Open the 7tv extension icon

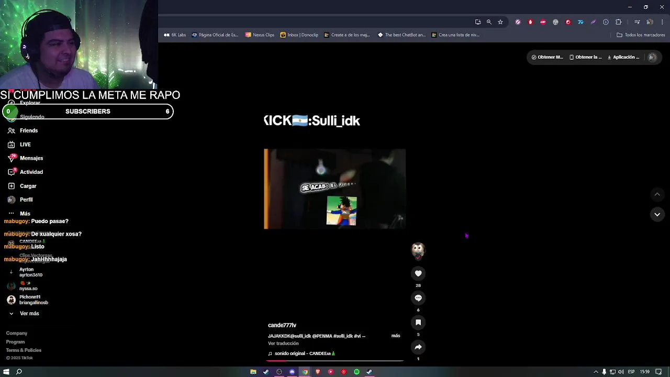click(580, 22)
